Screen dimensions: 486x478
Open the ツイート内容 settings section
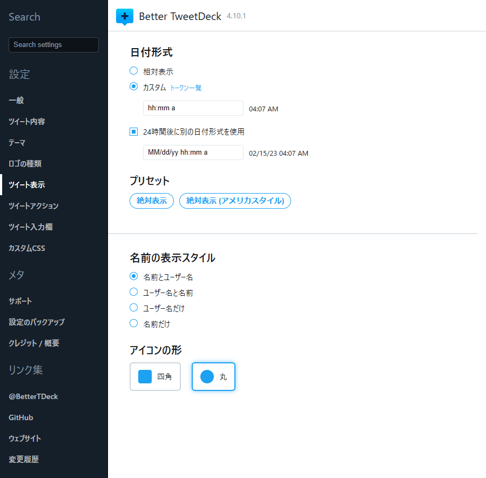tap(27, 121)
